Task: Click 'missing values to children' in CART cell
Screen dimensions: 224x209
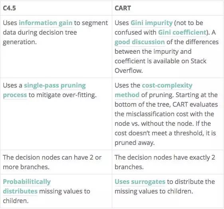Action: 154,191
